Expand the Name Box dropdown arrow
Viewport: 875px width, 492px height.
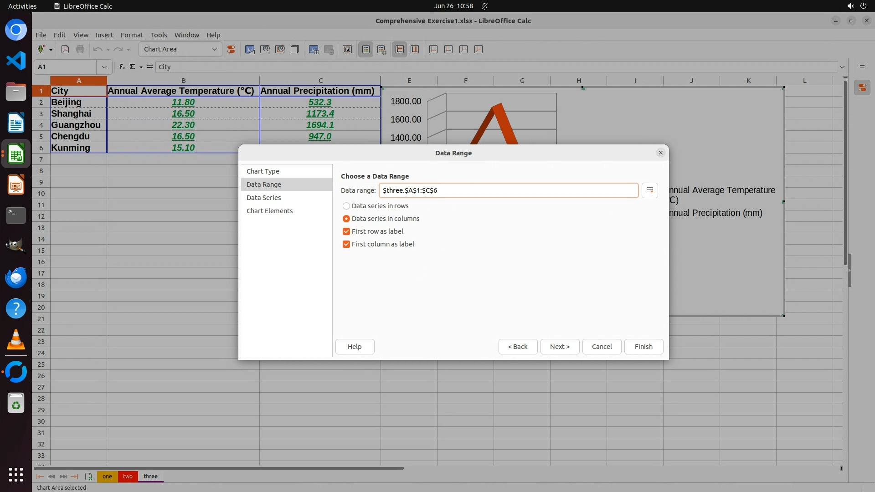104,67
